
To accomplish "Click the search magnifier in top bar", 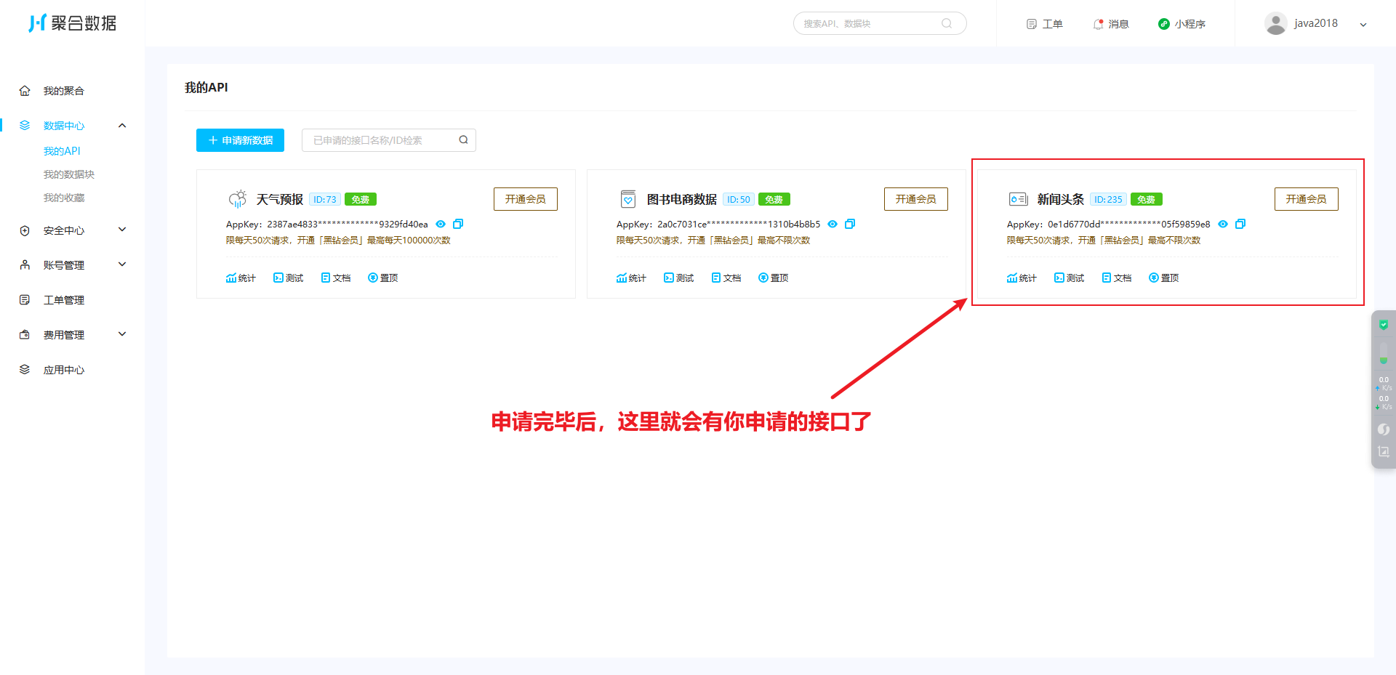I will (x=947, y=23).
